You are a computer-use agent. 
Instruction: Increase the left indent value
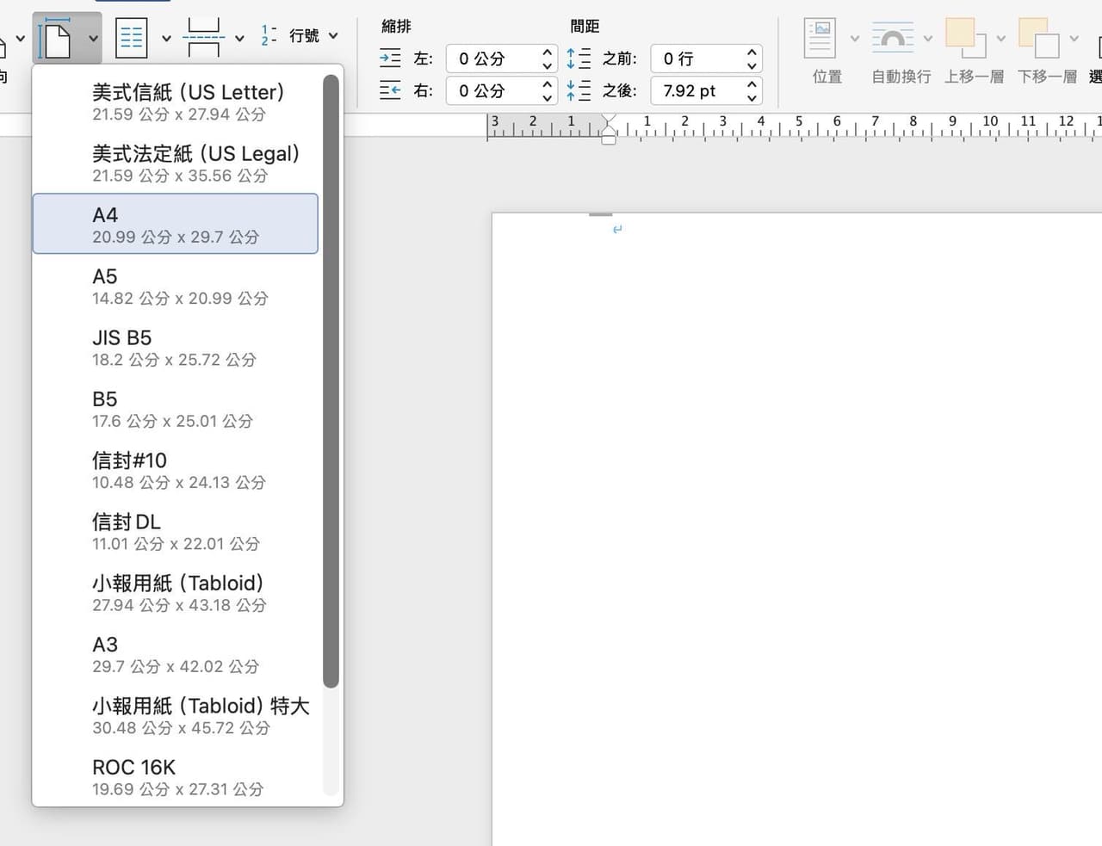point(548,52)
